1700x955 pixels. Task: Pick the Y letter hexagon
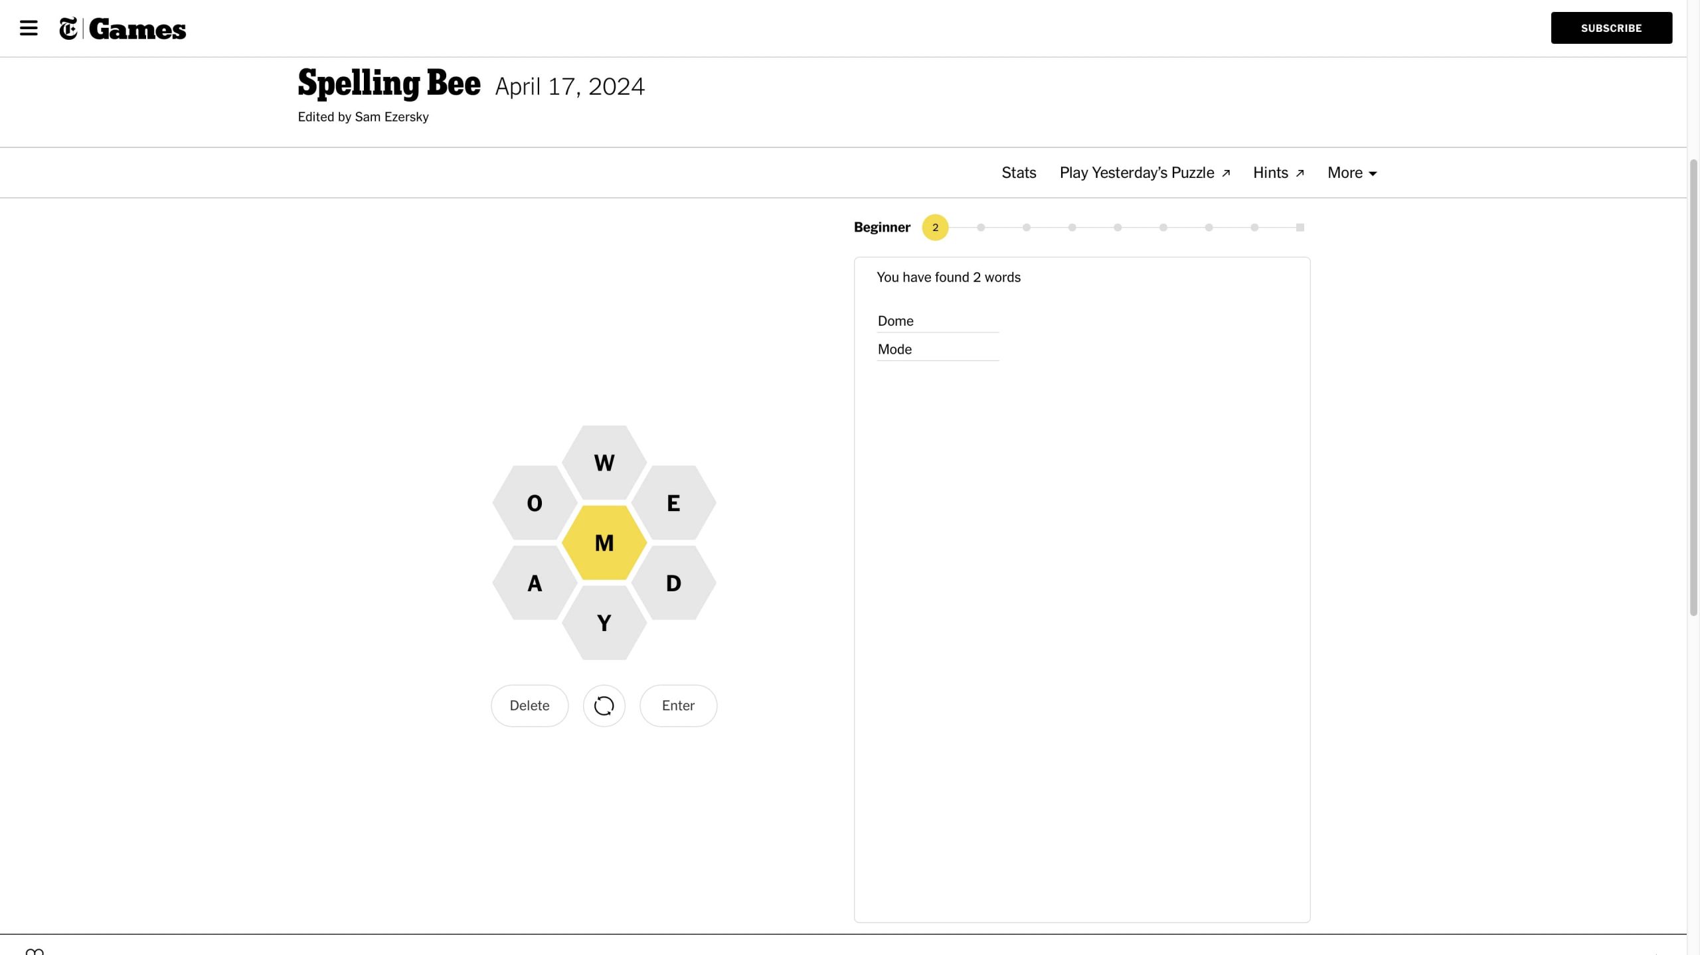coord(604,623)
